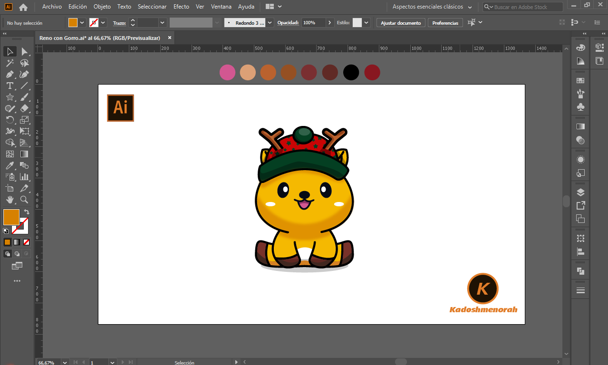Choose the Zoom magnifier tool

[24, 200]
